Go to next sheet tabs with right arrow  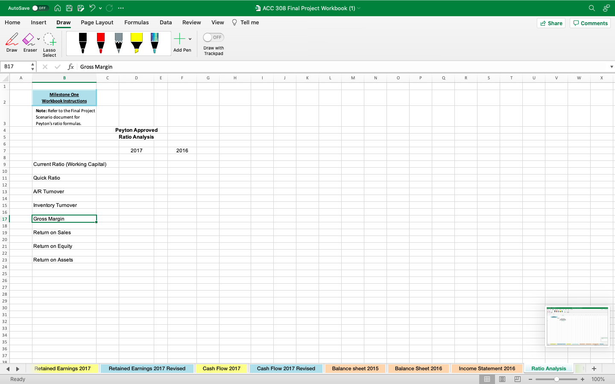coord(18,369)
